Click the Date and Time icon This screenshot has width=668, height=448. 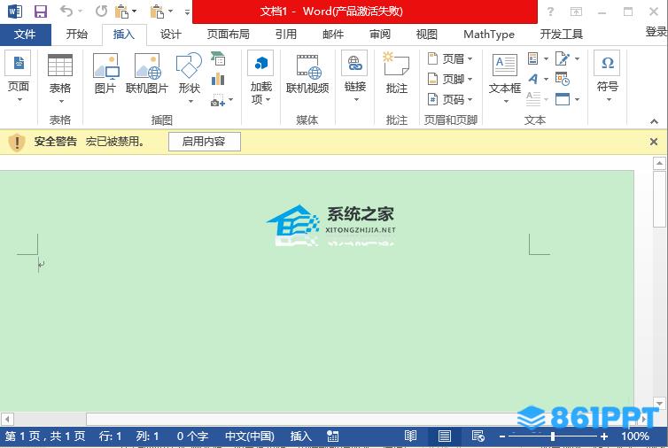pyautogui.click(x=563, y=79)
